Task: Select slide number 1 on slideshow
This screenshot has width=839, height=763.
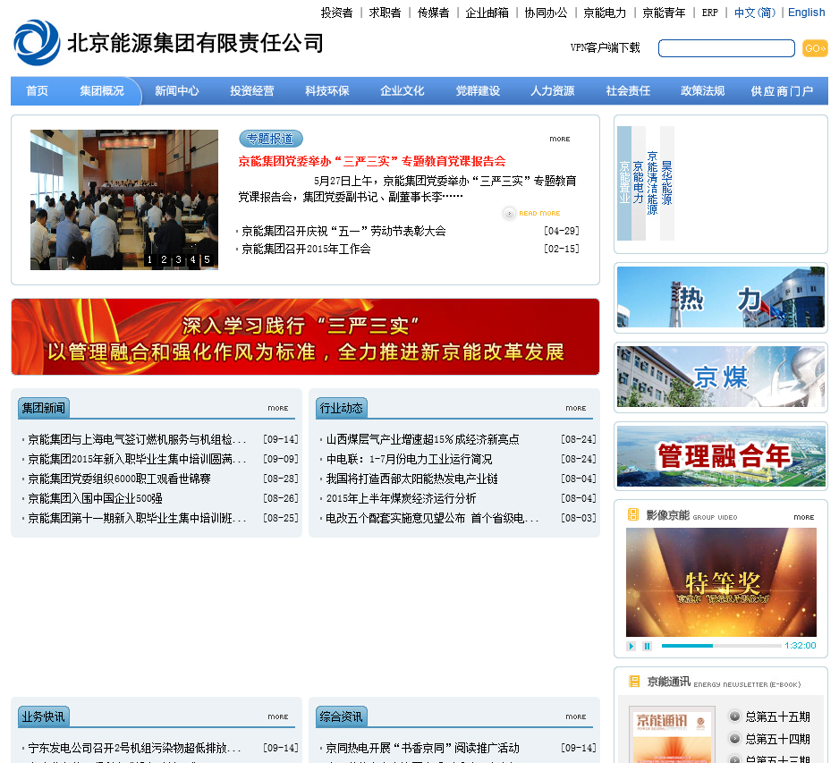Action: pyautogui.click(x=149, y=259)
